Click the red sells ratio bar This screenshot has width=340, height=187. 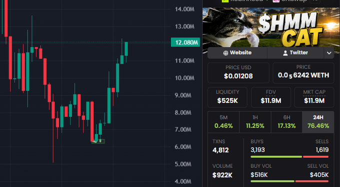click(315, 156)
